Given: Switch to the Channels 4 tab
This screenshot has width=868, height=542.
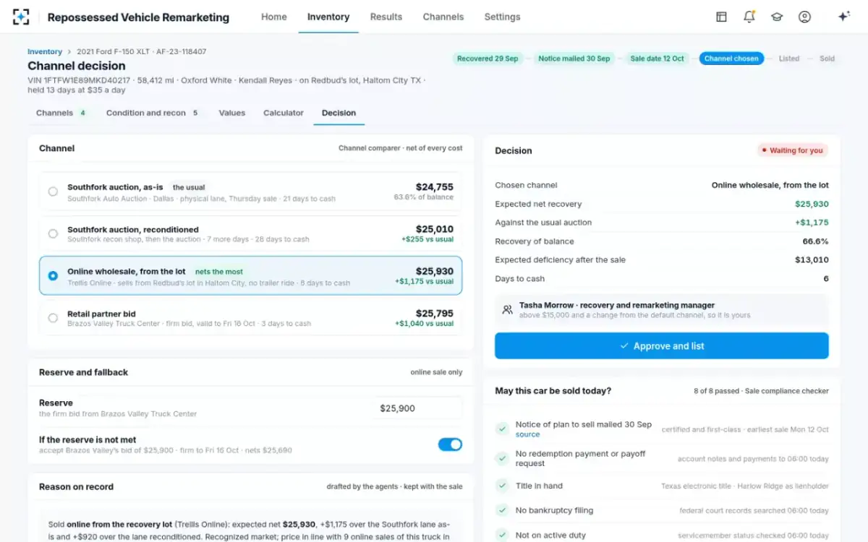Looking at the screenshot, I should [61, 113].
